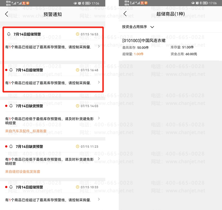Go back from the 超储商品(1种) screen
The width and height of the screenshot is (222, 210).
point(125,14)
